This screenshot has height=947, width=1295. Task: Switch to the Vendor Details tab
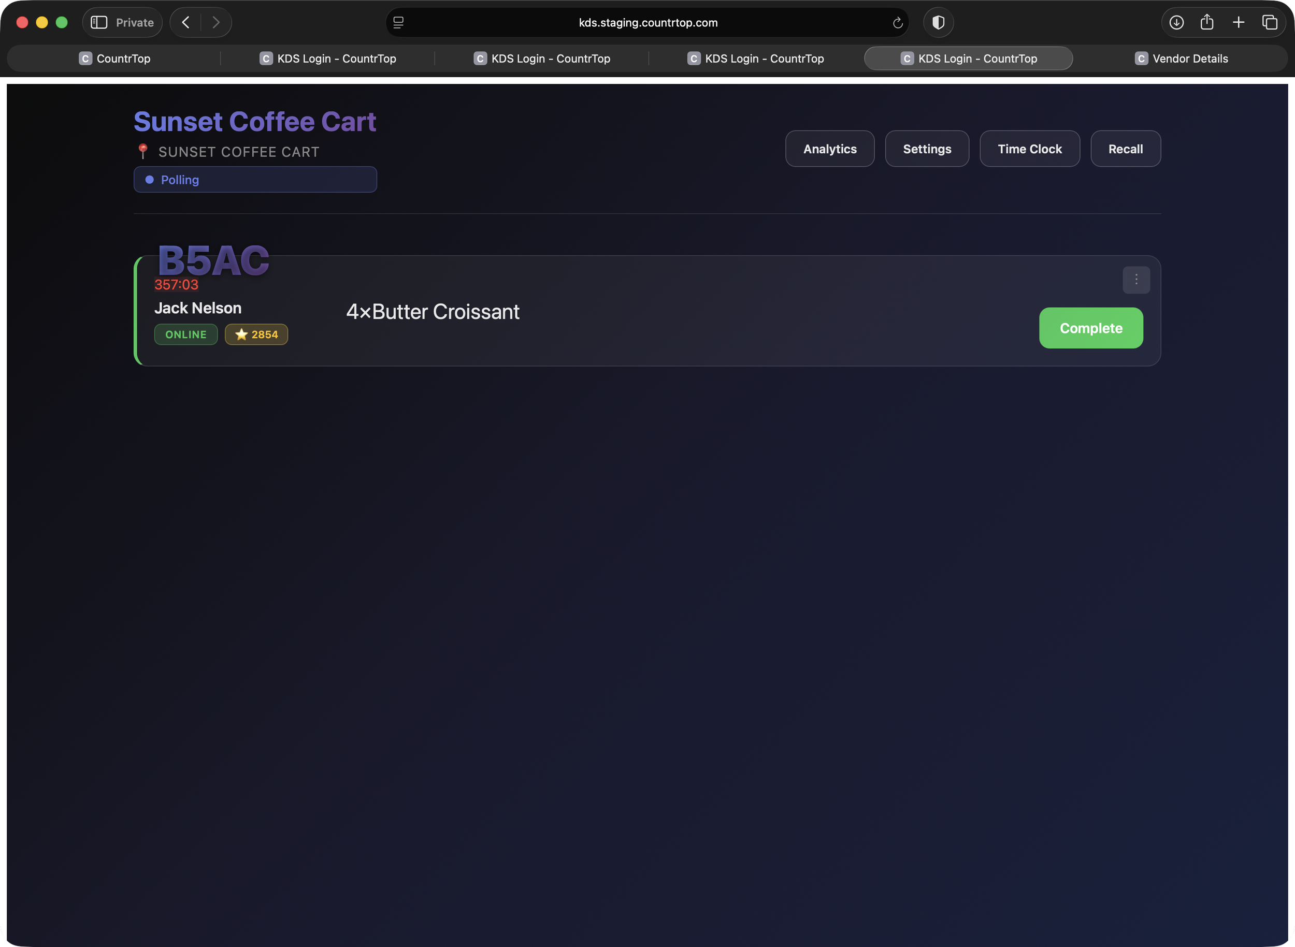[x=1181, y=58]
